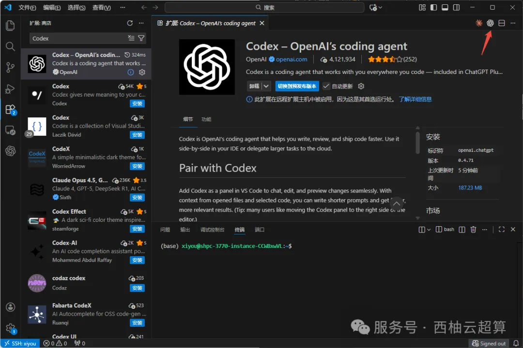The image size is (523, 348).
Task: Split the editor layout icon
Action: (x=502, y=23)
